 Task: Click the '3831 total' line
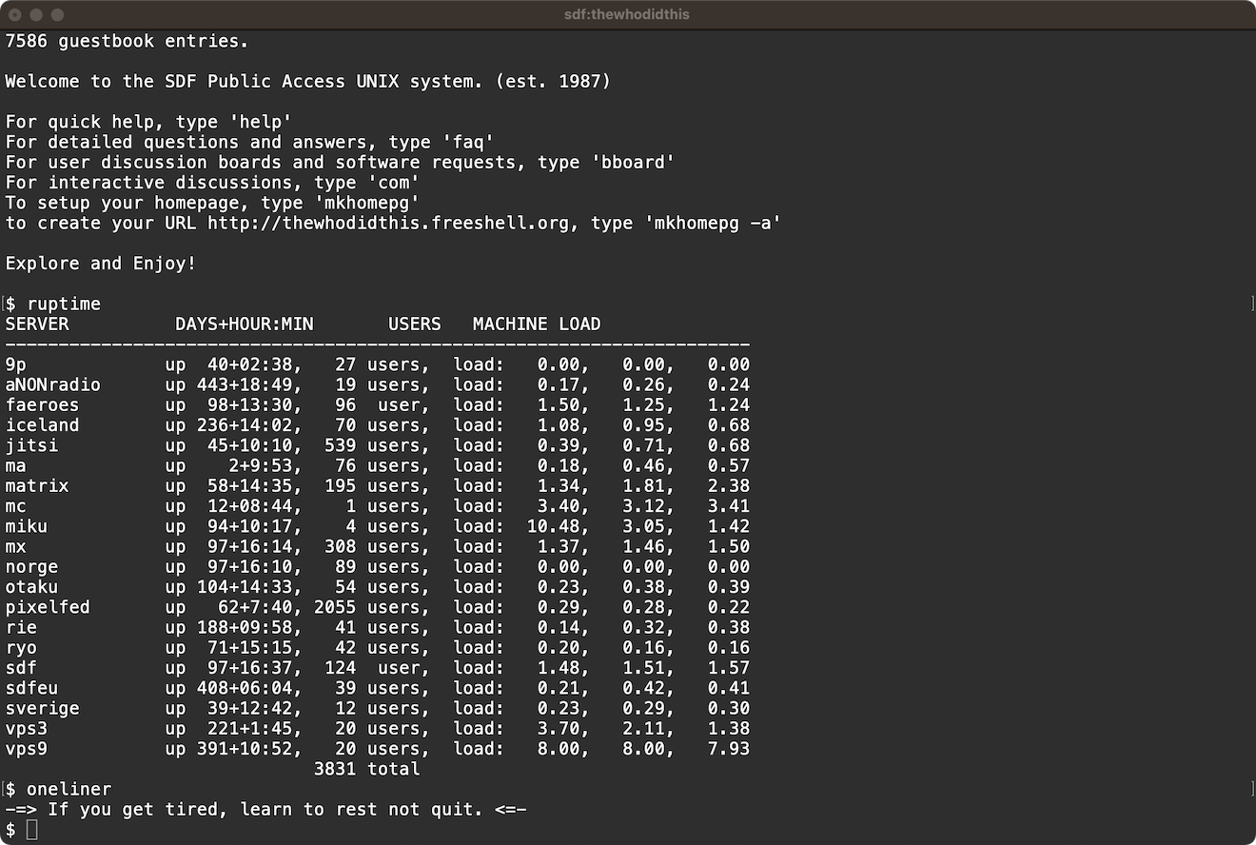point(367,769)
